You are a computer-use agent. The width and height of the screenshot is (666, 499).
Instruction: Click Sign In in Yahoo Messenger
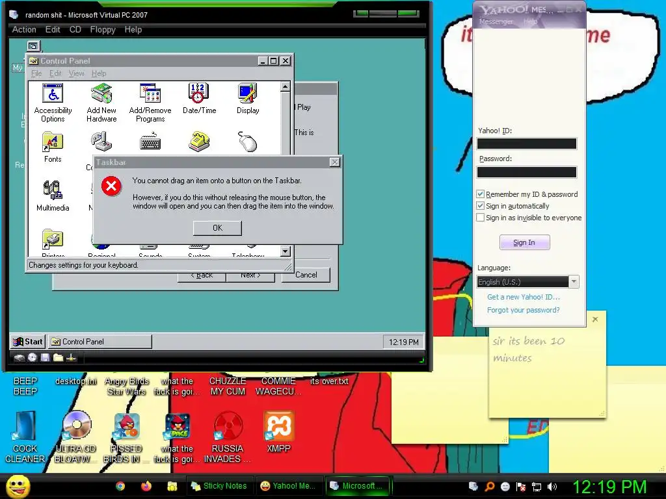(x=525, y=242)
